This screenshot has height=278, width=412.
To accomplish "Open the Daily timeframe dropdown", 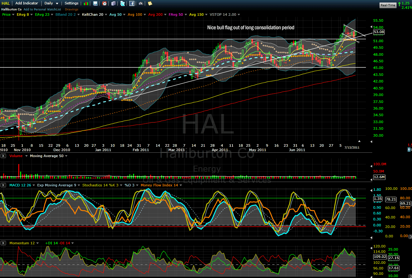I will click(51, 3).
